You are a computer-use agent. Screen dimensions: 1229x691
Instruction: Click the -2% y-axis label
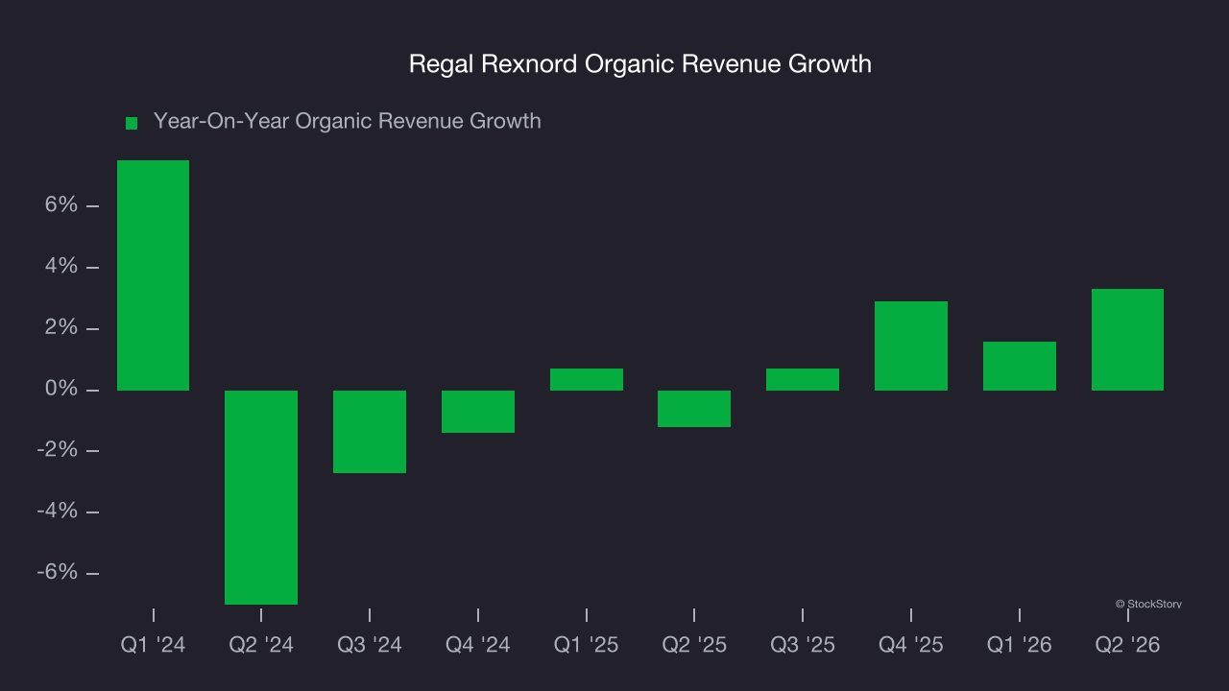pyautogui.click(x=57, y=450)
